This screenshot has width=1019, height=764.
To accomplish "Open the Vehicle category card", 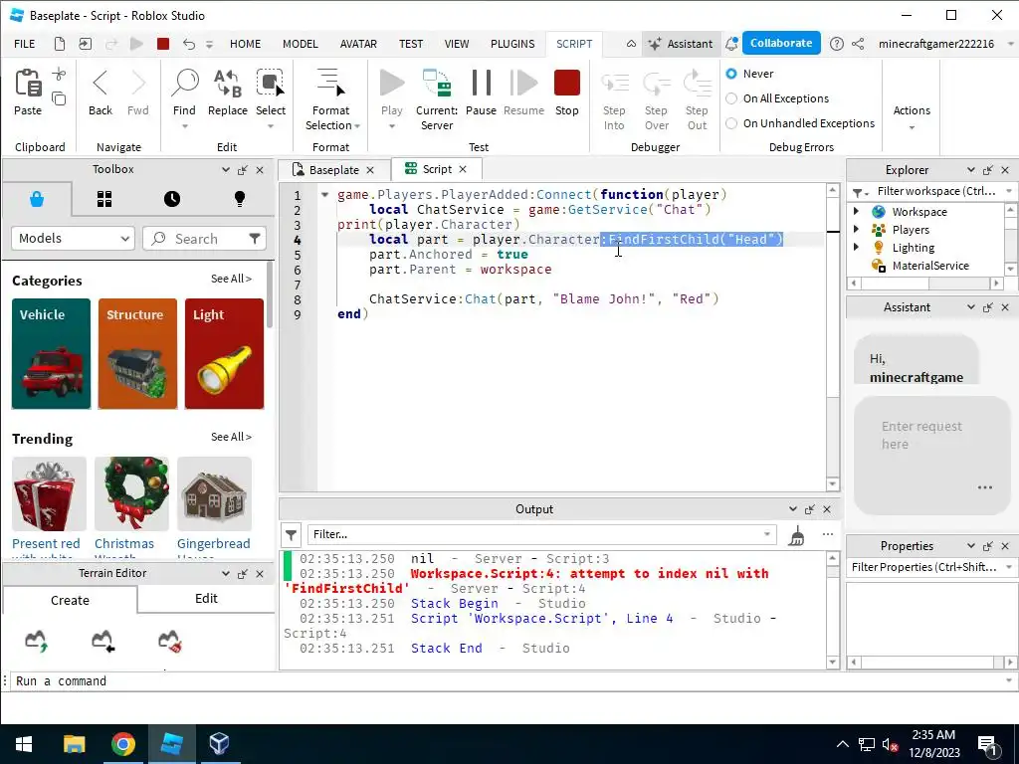I will [52, 353].
